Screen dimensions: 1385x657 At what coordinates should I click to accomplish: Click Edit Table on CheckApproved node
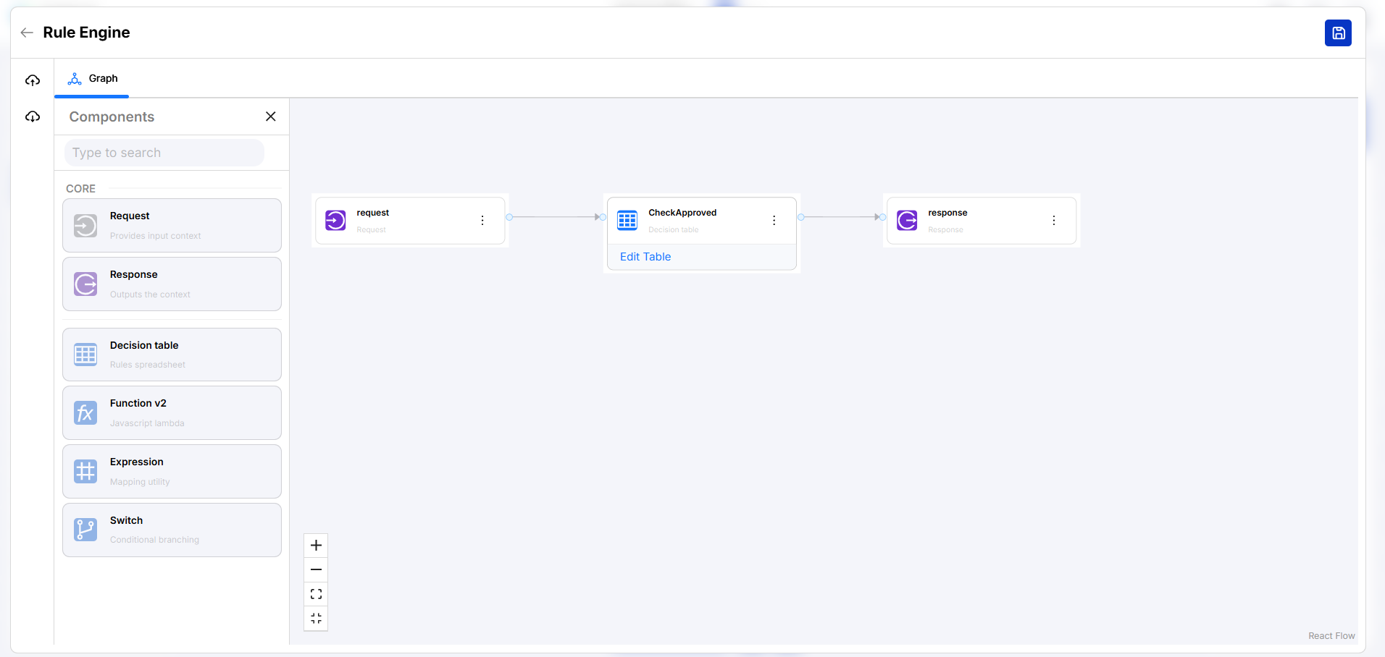(x=645, y=257)
